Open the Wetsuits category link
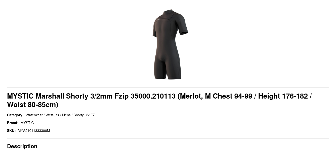The width and height of the screenshot is (334, 161). [52, 115]
